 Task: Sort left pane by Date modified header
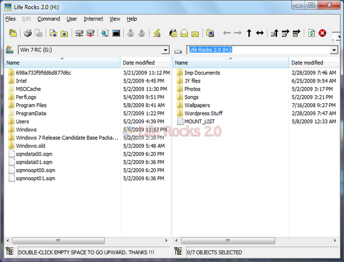click(146, 63)
